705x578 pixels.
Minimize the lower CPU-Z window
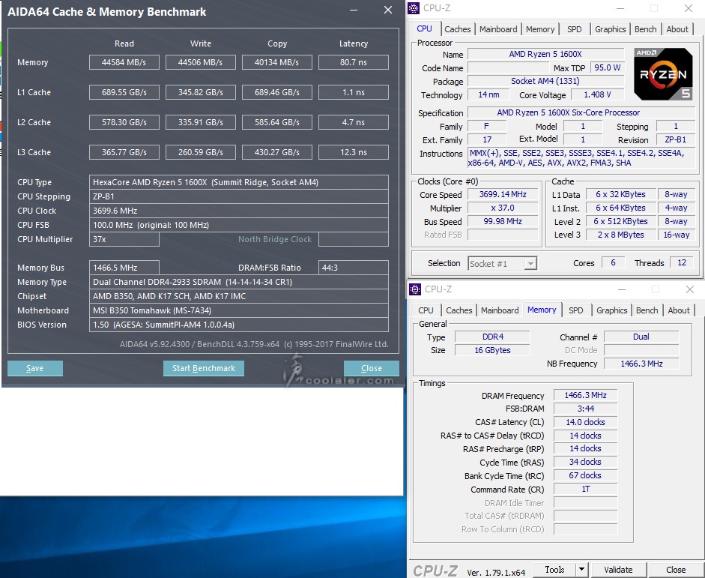(621, 289)
